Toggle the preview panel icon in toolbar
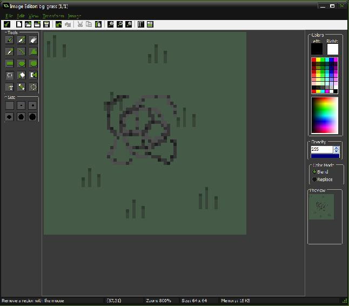Viewport: 349px width, 306px height. pyautogui.click(x=150, y=24)
